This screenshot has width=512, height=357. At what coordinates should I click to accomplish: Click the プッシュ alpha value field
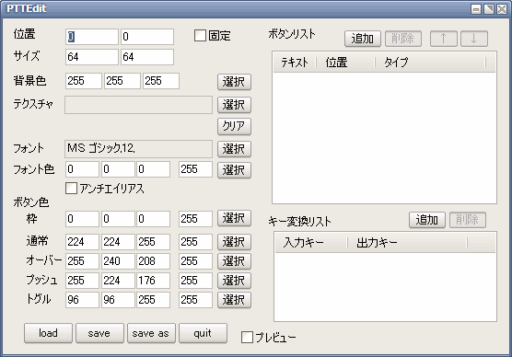coord(195,281)
